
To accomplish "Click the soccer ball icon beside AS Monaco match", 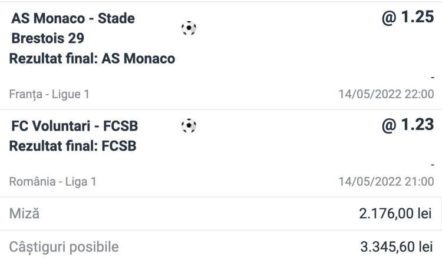I will [189, 29].
